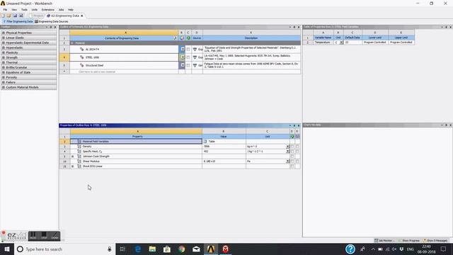Click green checkmark icon in Outline header
The height and width of the screenshot is (255, 453).
188,38
